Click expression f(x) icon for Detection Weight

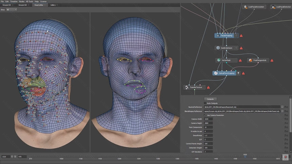click(286, 148)
